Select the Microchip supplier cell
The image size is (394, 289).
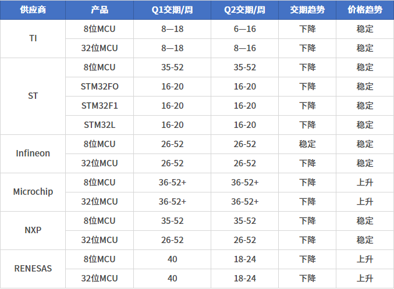tap(33, 192)
